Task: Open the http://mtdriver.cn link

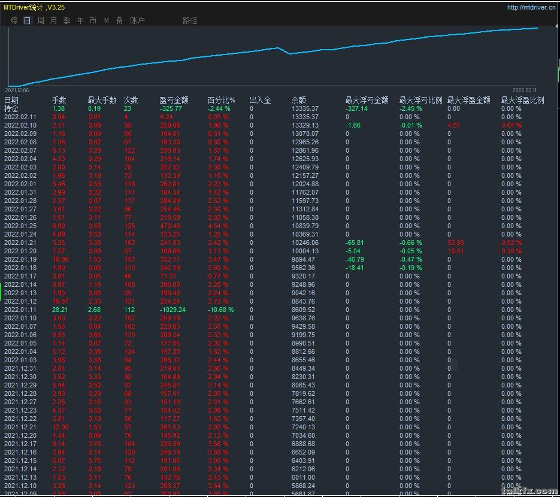Action: pyautogui.click(x=531, y=7)
